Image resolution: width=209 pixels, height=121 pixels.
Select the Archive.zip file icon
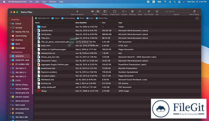click(x=39, y=83)
